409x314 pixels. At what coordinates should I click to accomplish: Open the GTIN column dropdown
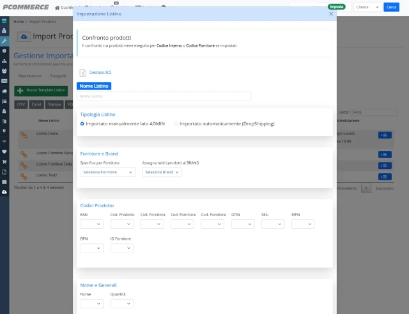tap(243, 224)
